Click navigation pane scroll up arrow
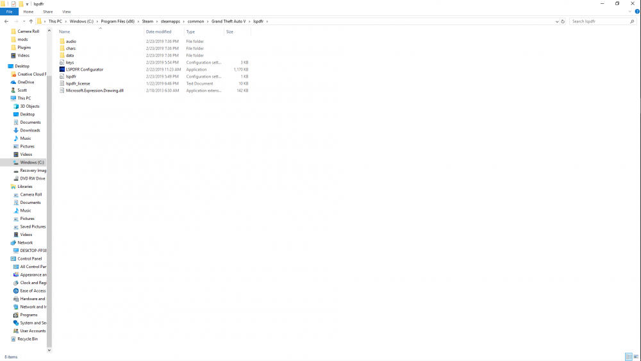The width and height of the screenshot is (641, 361). pos(49,31)
